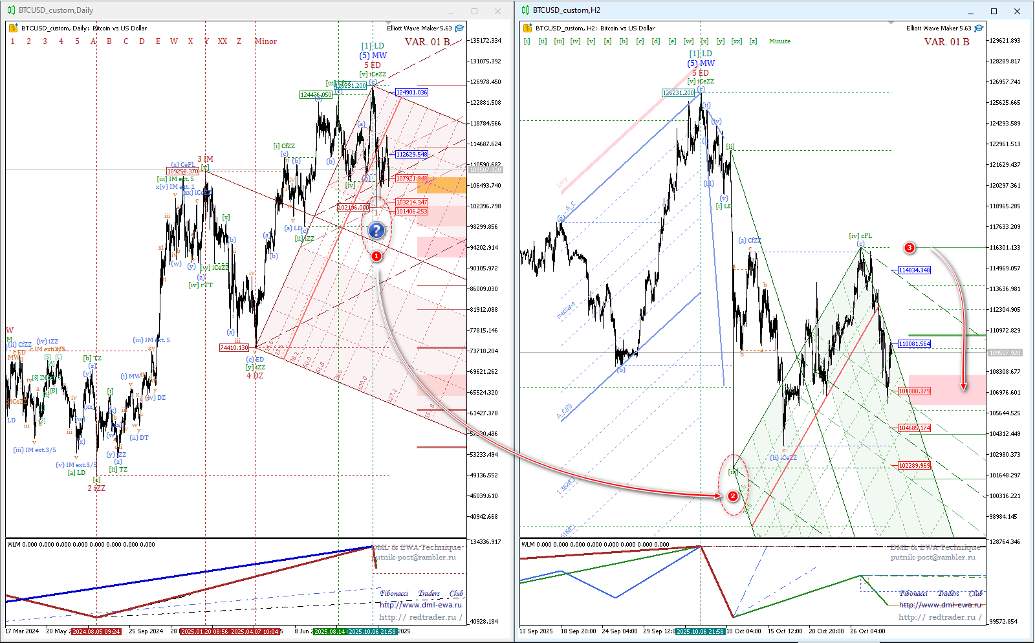Screen dimensions: 1035x643
Task: Click red circle marker number 1 on the Daily chart
Action: pyautogui.click(x=376, y=256)
